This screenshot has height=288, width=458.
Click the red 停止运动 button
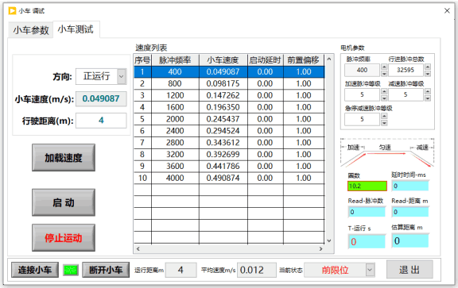point(64,237)
